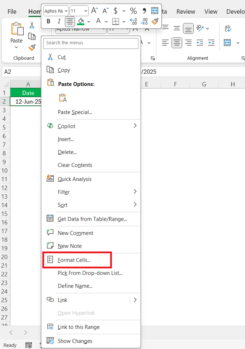The height and width of the screenshot is (349, 245).
Task: Open fill color dropdown arrow in mini toolbar
Action: click(89, 22)
